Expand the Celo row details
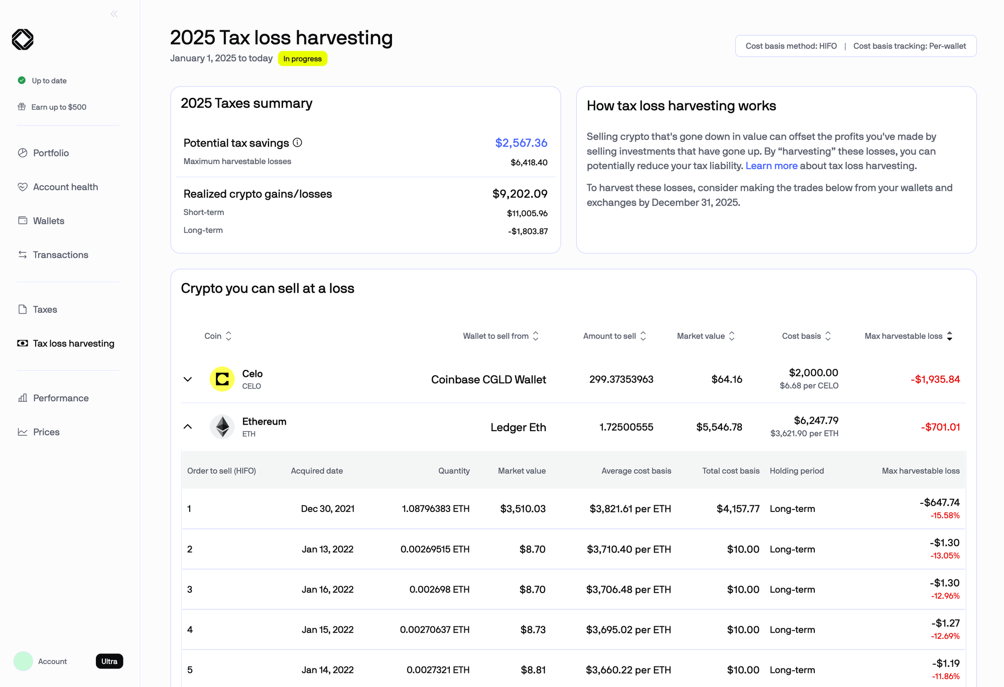Viewport: 1004px width, 687px height. pyautogui.click(x=188, y=379)
